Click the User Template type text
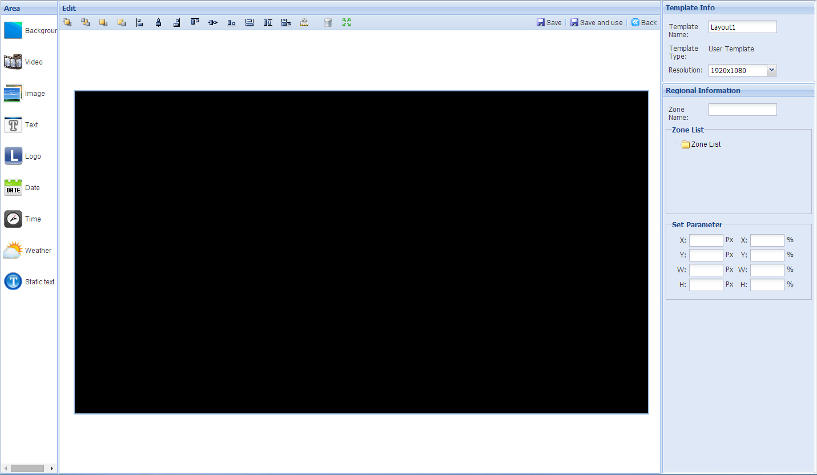The width and height of the screenshot is (817, 475). pos(731,49)
